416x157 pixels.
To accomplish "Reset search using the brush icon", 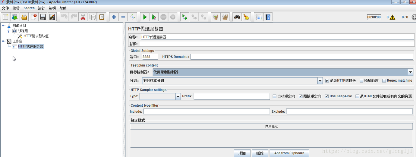I will pyautogui.click(x=247, y=17).
